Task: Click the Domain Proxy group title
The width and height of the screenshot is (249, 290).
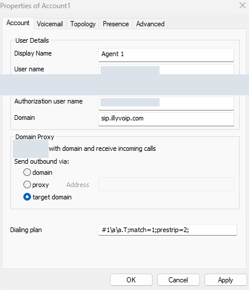Action: [x=34, y=137]
